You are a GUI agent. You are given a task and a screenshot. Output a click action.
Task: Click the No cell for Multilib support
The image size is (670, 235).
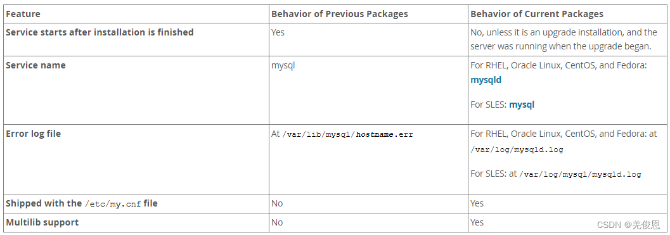[x=277, y=222]
